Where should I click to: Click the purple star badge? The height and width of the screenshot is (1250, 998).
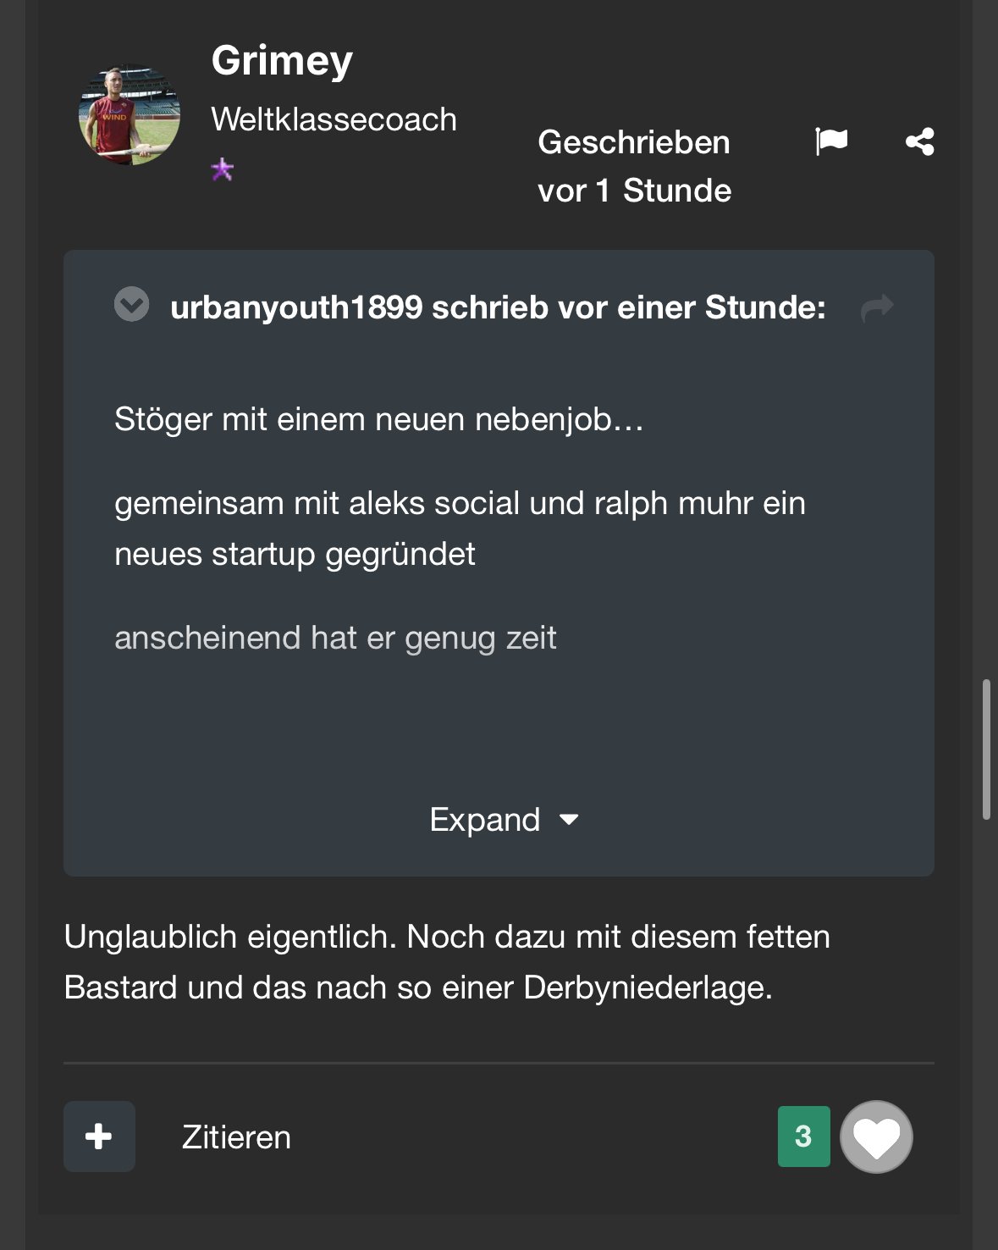(222, 169)
